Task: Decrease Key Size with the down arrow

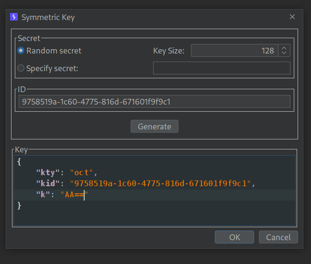Action: tap(284, 53)
